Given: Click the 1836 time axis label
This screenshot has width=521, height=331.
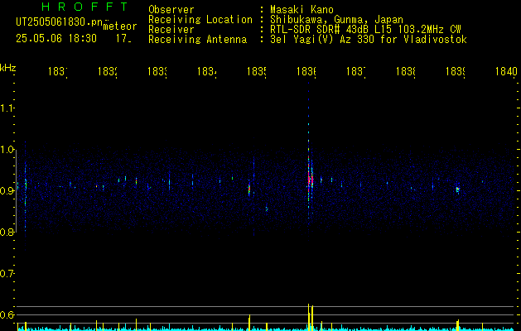Looking at the screenshot, I should coord(306,71).
